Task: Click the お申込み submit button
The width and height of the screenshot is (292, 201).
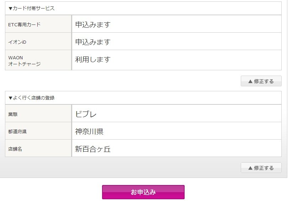Action: pyautogui.click(x=143, y=192)
